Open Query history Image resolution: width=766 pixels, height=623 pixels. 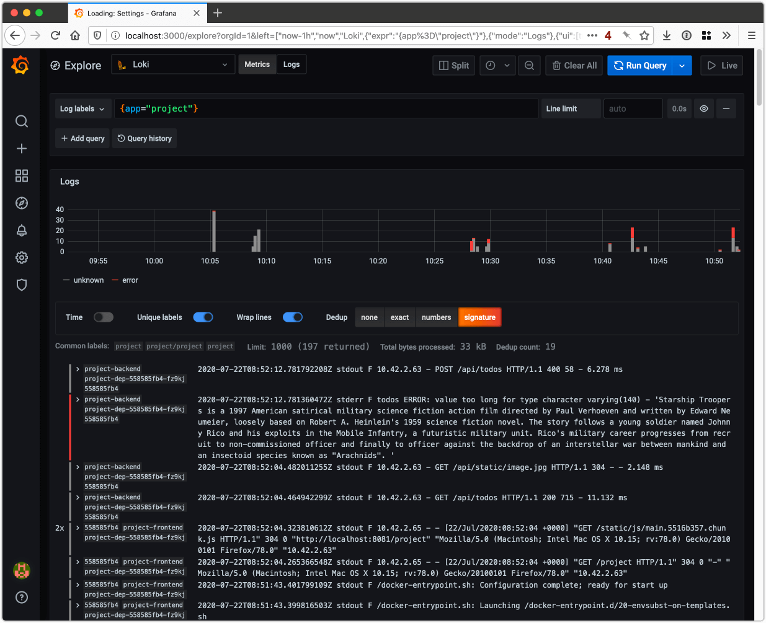(x=145, y=138)
